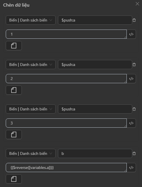Screen dimensions: 142x187
Task: Click file icon button below value 2
Action: point(14,90)
